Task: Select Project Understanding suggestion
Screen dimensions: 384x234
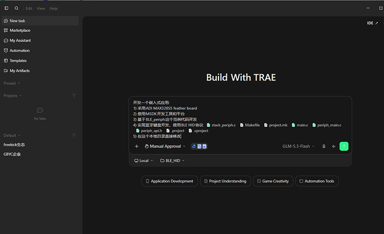Action: [225, 181]
